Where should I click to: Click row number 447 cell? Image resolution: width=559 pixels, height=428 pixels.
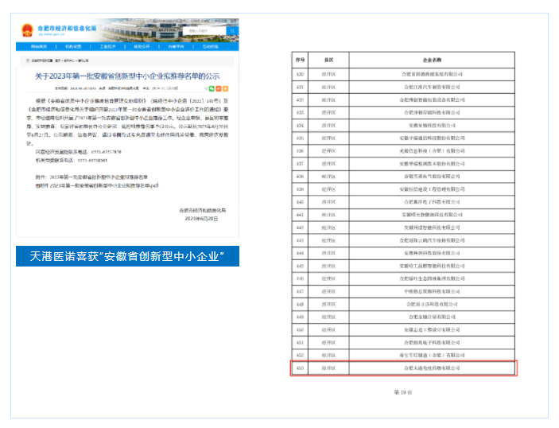[300, 291]
